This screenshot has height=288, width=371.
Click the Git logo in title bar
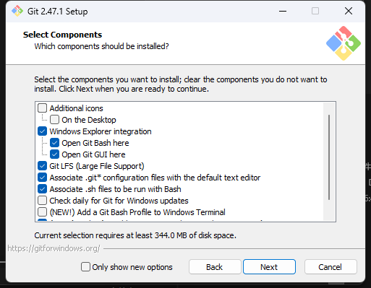click(x=17, y=11)
